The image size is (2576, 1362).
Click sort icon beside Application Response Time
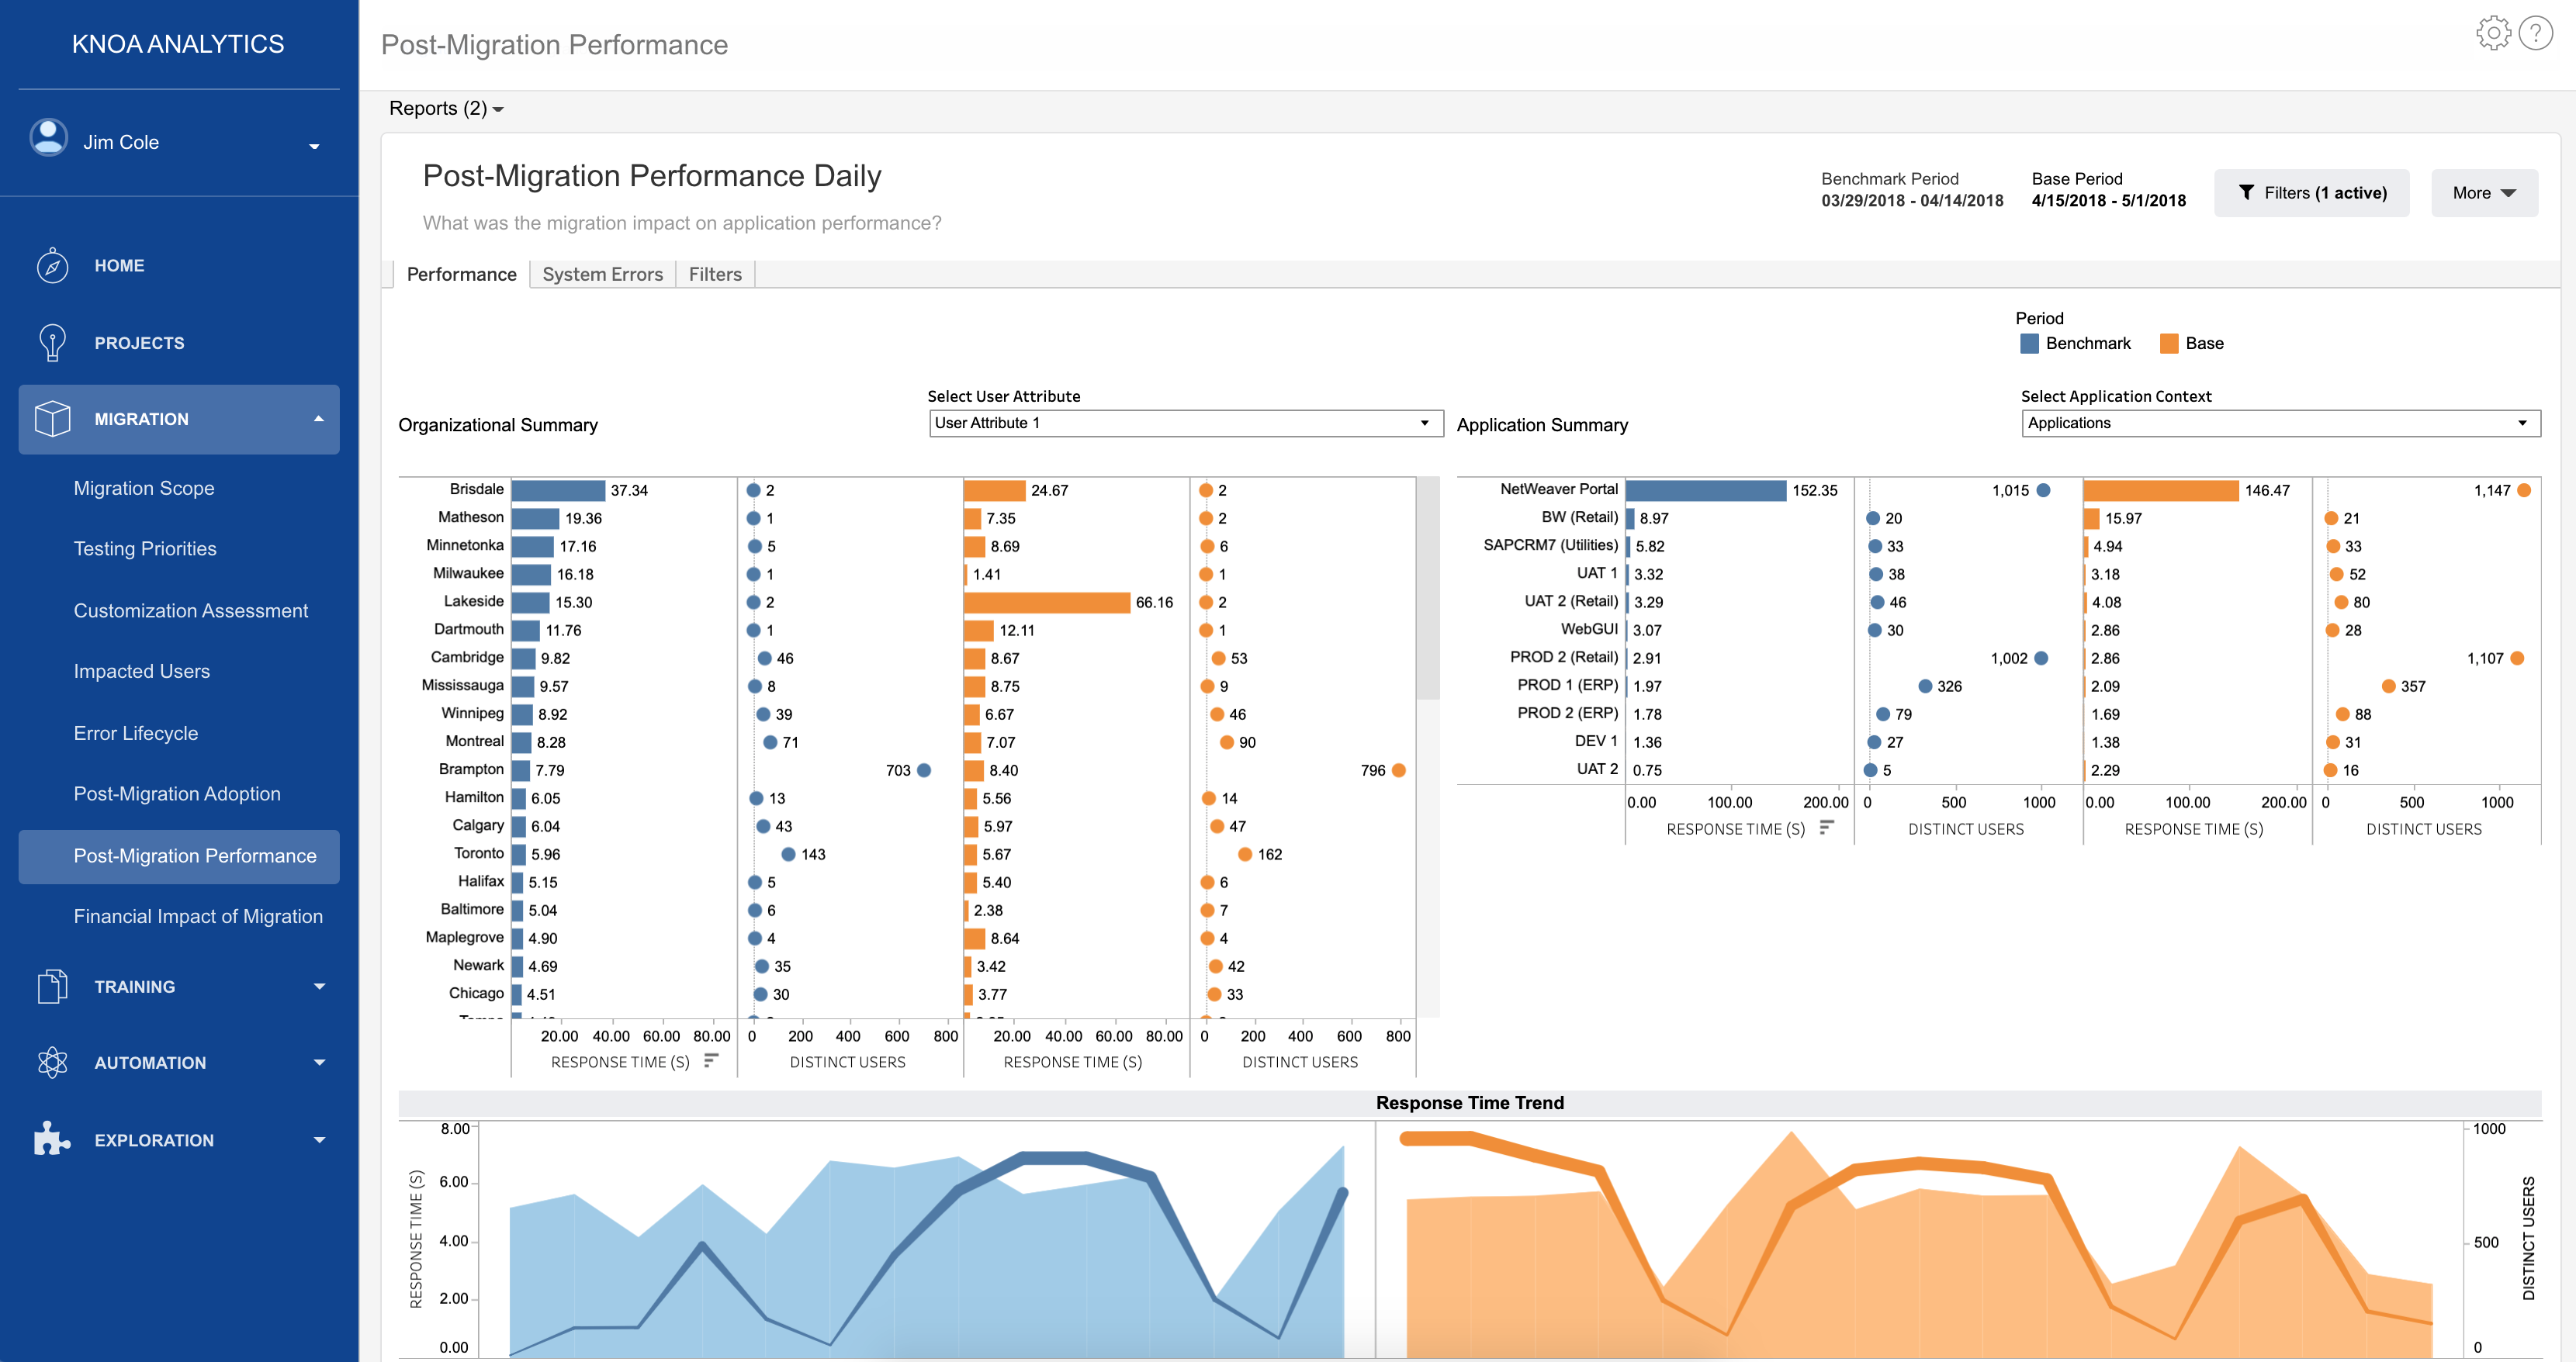(1826, 827)
